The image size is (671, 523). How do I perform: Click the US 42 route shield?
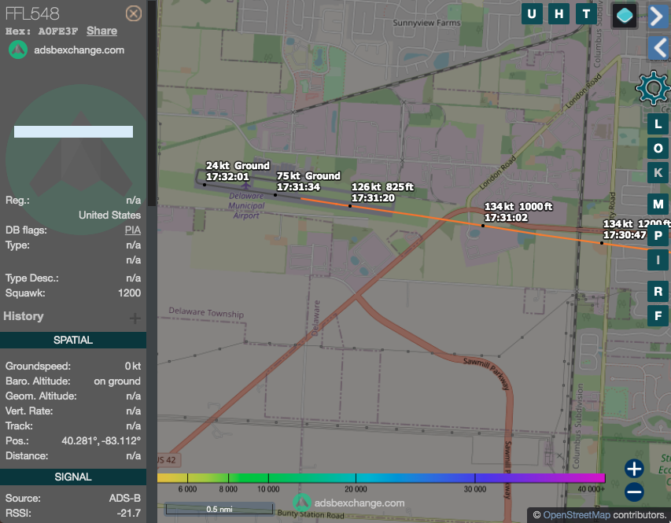168,460
